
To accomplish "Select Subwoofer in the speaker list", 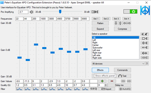I will pos(115,48).
